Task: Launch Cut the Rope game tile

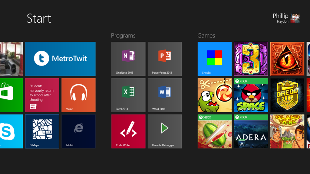Action: point(215,95)
